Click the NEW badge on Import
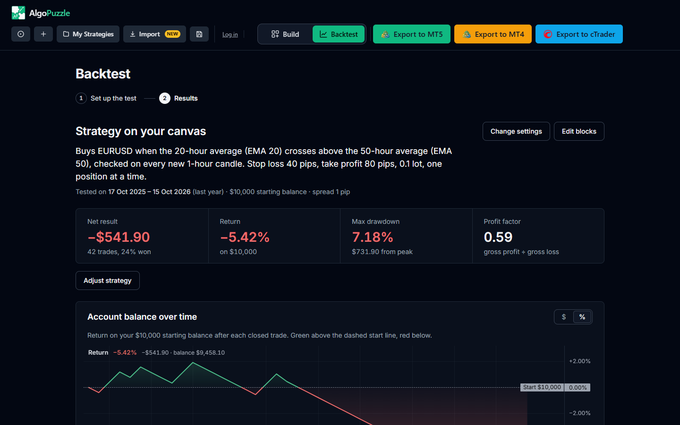 coord(172,34)
